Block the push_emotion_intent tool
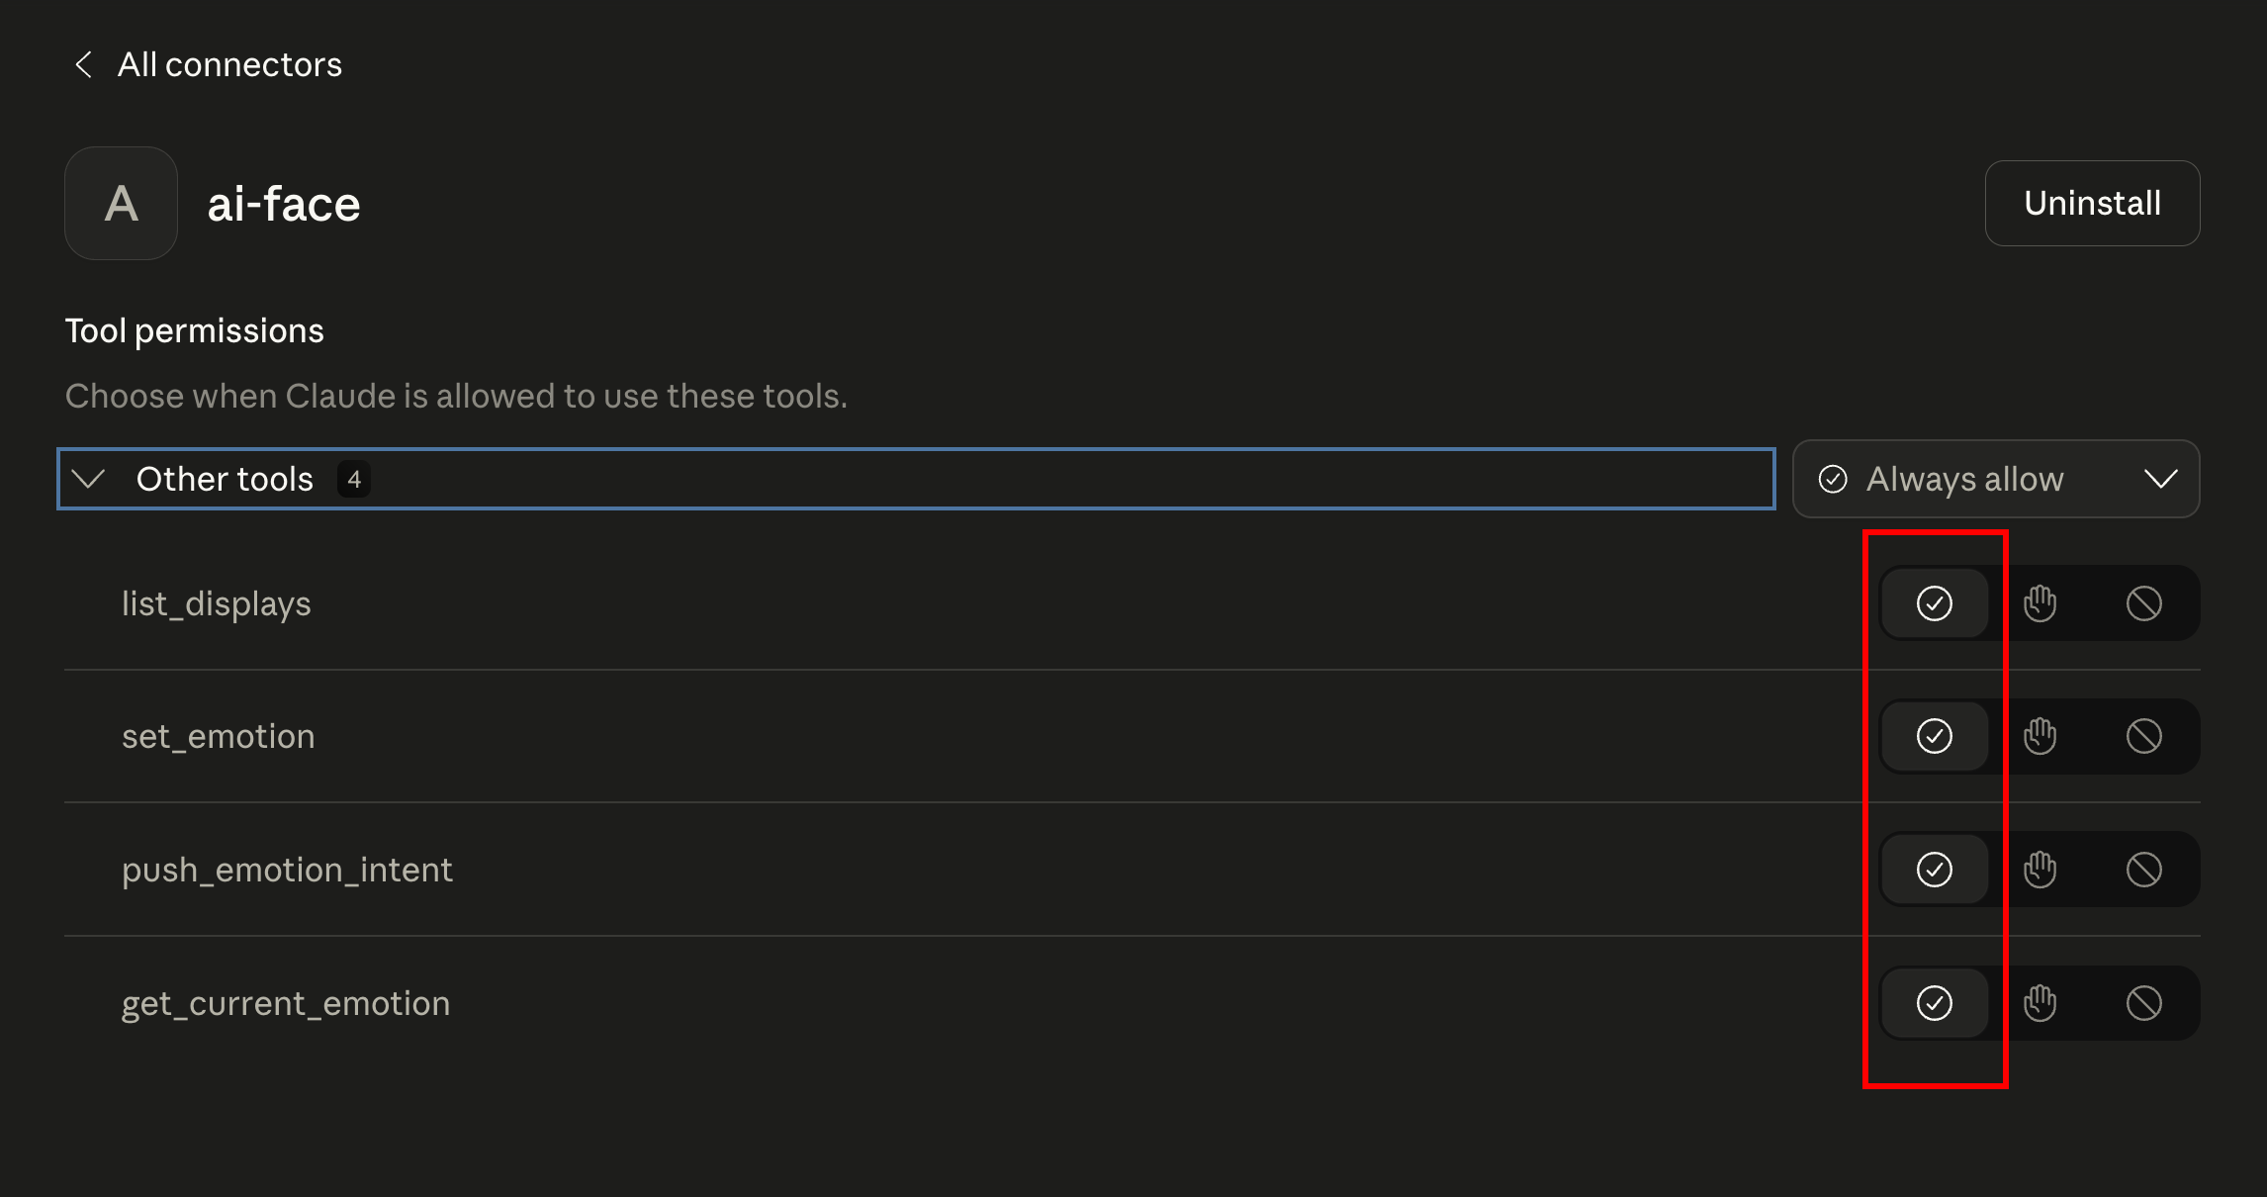The image size is (2267, 1197). point(2143,870)
